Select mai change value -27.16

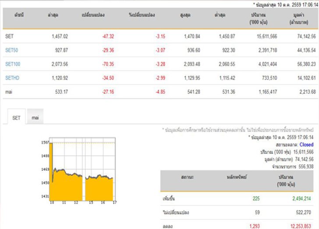pyautogui.click(x=108, y=92)
